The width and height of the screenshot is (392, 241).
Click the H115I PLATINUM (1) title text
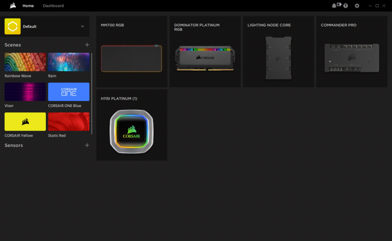pyautogui.click(x=119, y=99)
